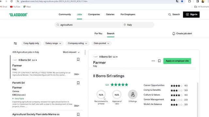Switch to the For You tab
This screenshot has height=117, width=209.
point(98,33)
